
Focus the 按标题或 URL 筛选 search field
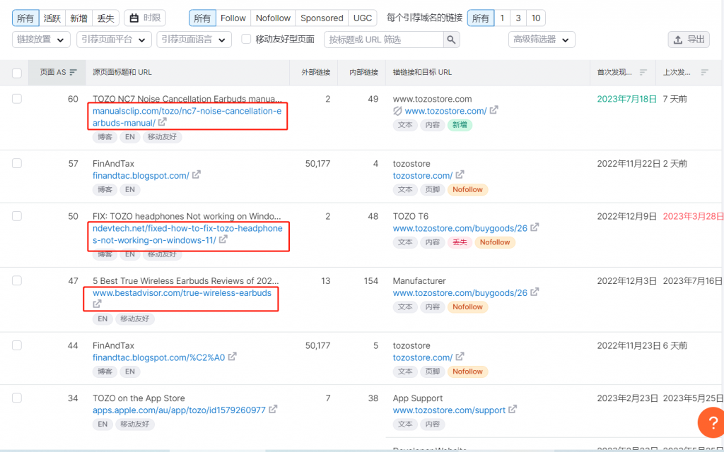click(384, 40)
